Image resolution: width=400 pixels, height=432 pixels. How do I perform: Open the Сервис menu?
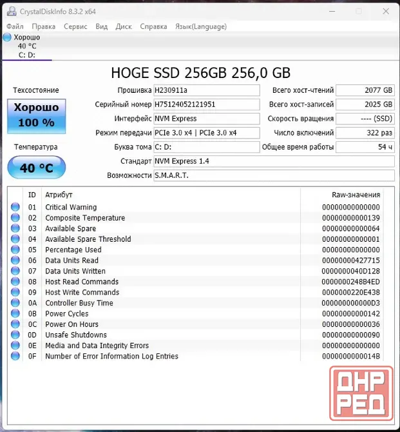pos(75,26)
